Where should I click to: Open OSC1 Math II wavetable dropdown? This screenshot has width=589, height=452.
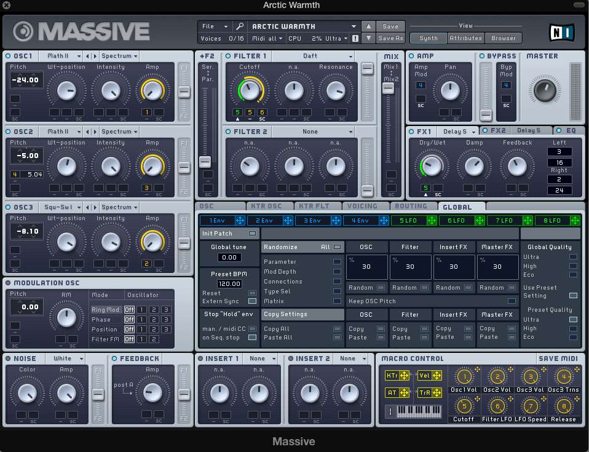61,56
